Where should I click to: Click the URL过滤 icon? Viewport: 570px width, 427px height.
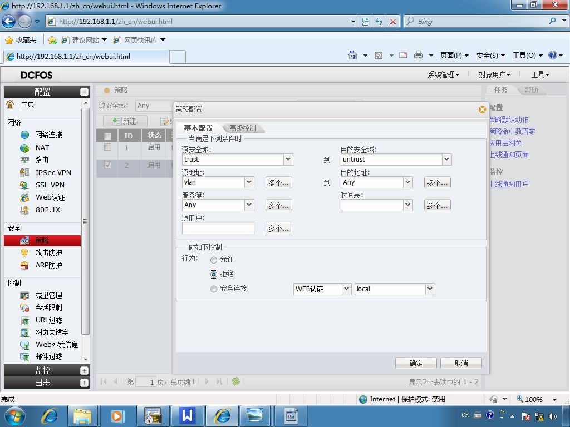coord(24,320)
